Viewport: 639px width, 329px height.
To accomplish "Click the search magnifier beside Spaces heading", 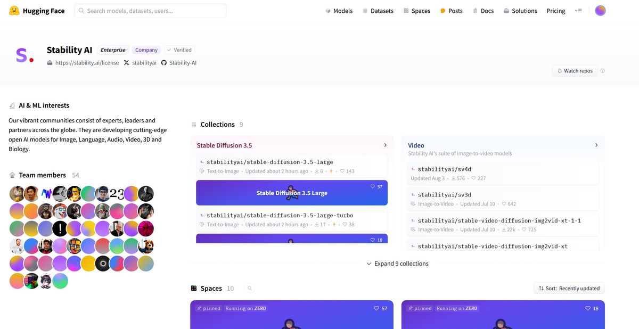I will [x=249, y=288].
